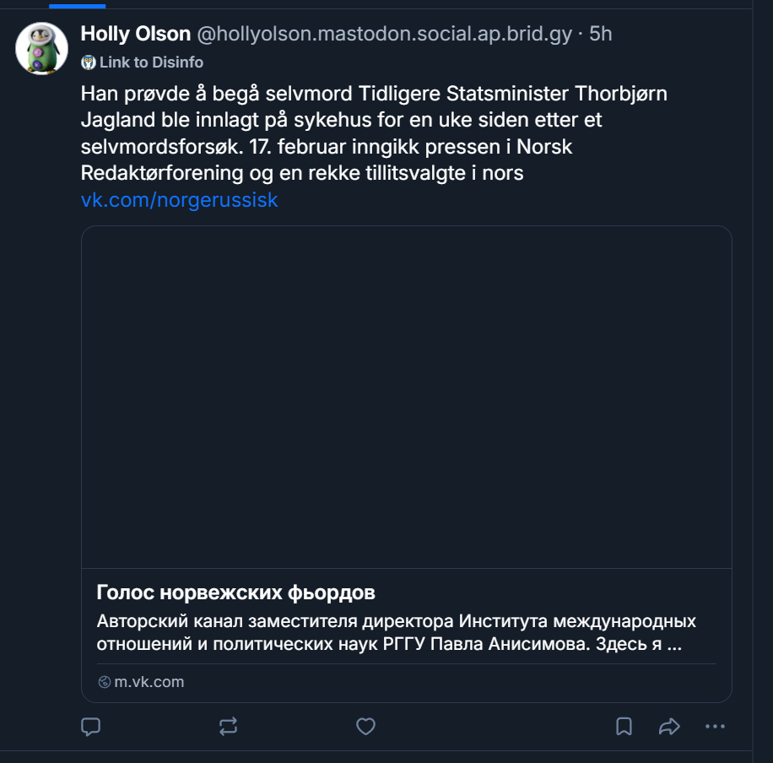Click the Holly Olson display name
The image size is (773, 763).
tap(136, 34)
